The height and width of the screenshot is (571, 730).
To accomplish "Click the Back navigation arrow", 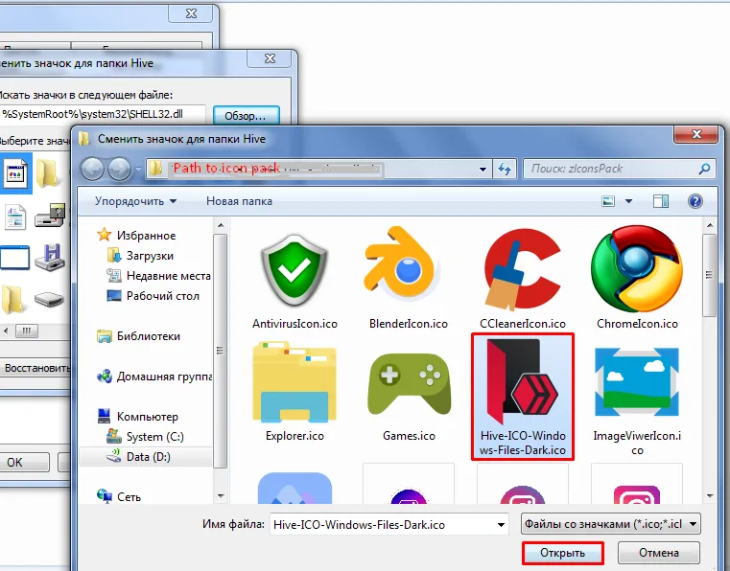I will (92, 169).
